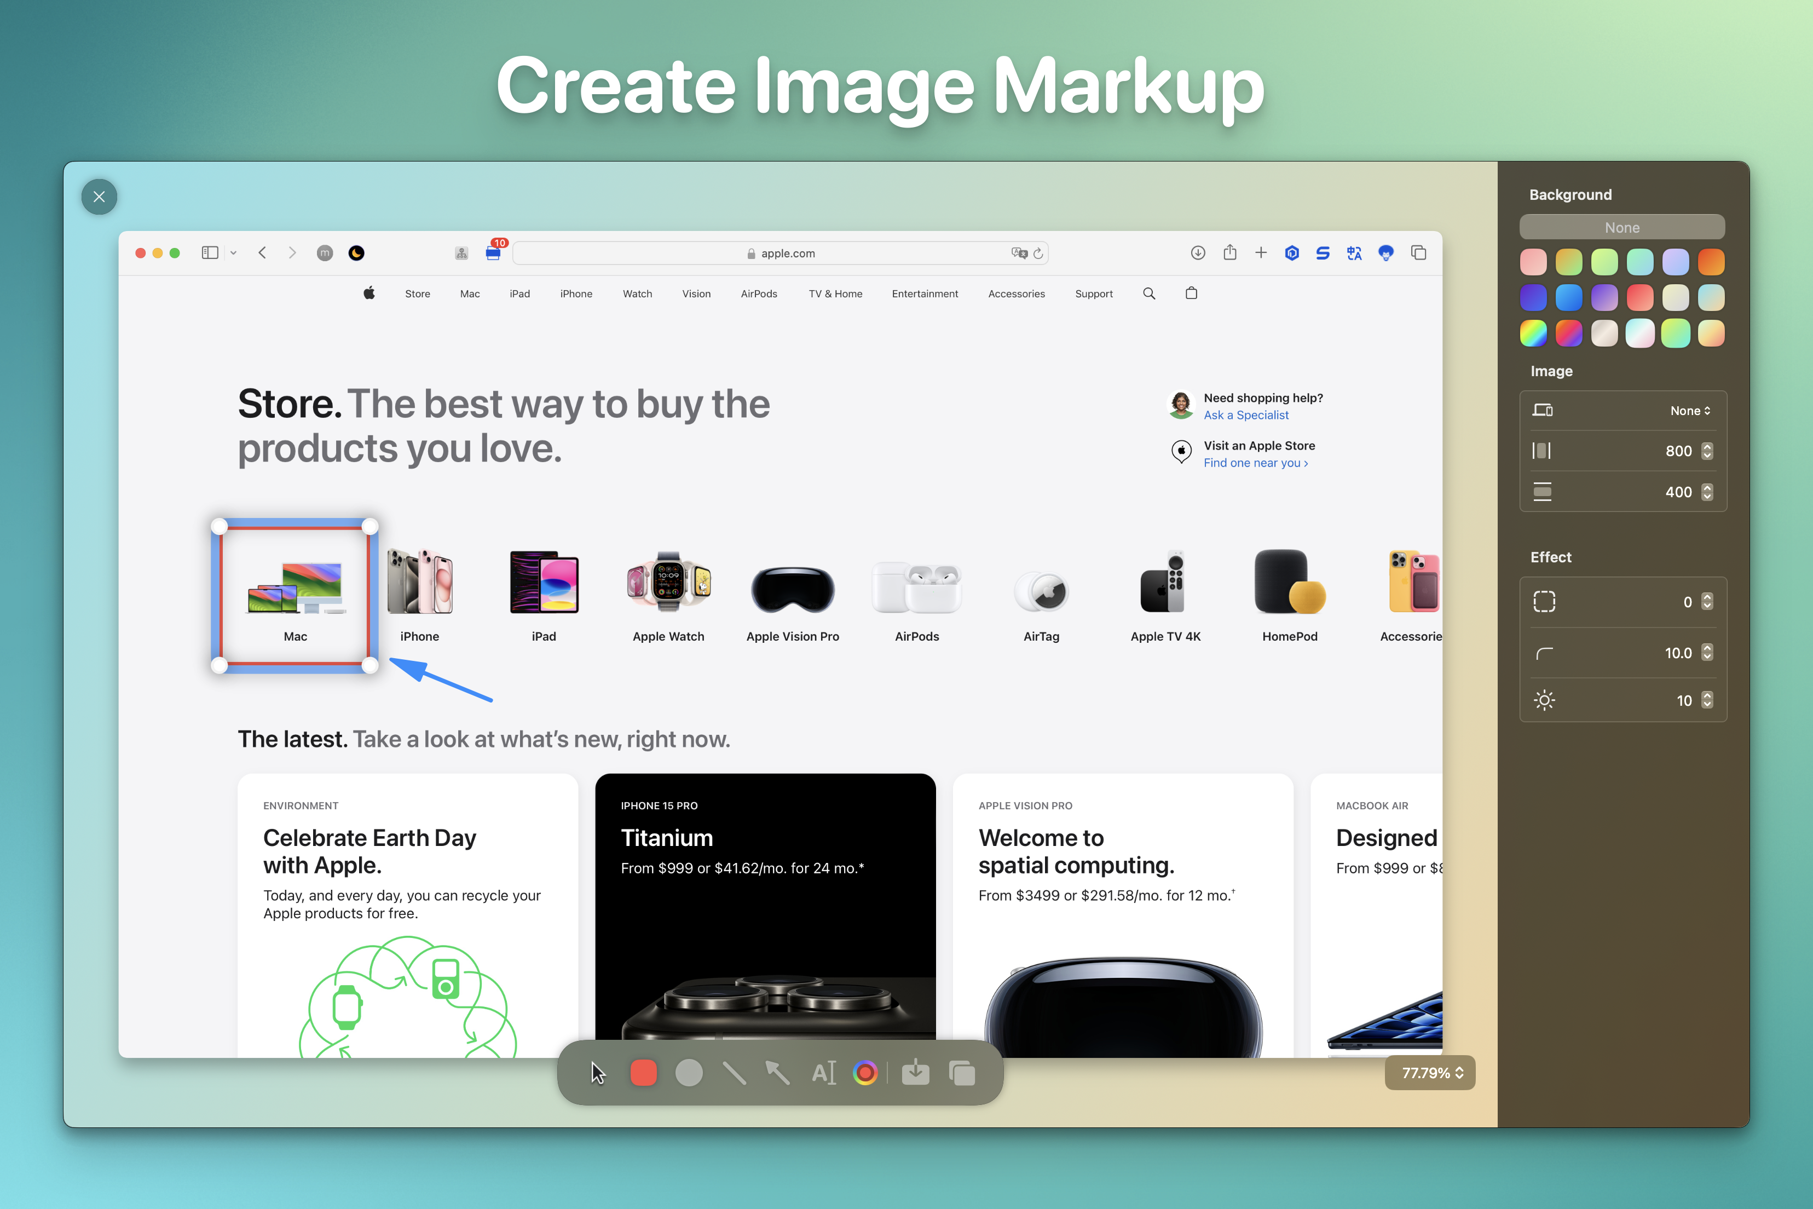The height and width of the screenshot is (1209, 1813).
Task: Choose the pink background swatch
Action: (x=1533, y=262)
